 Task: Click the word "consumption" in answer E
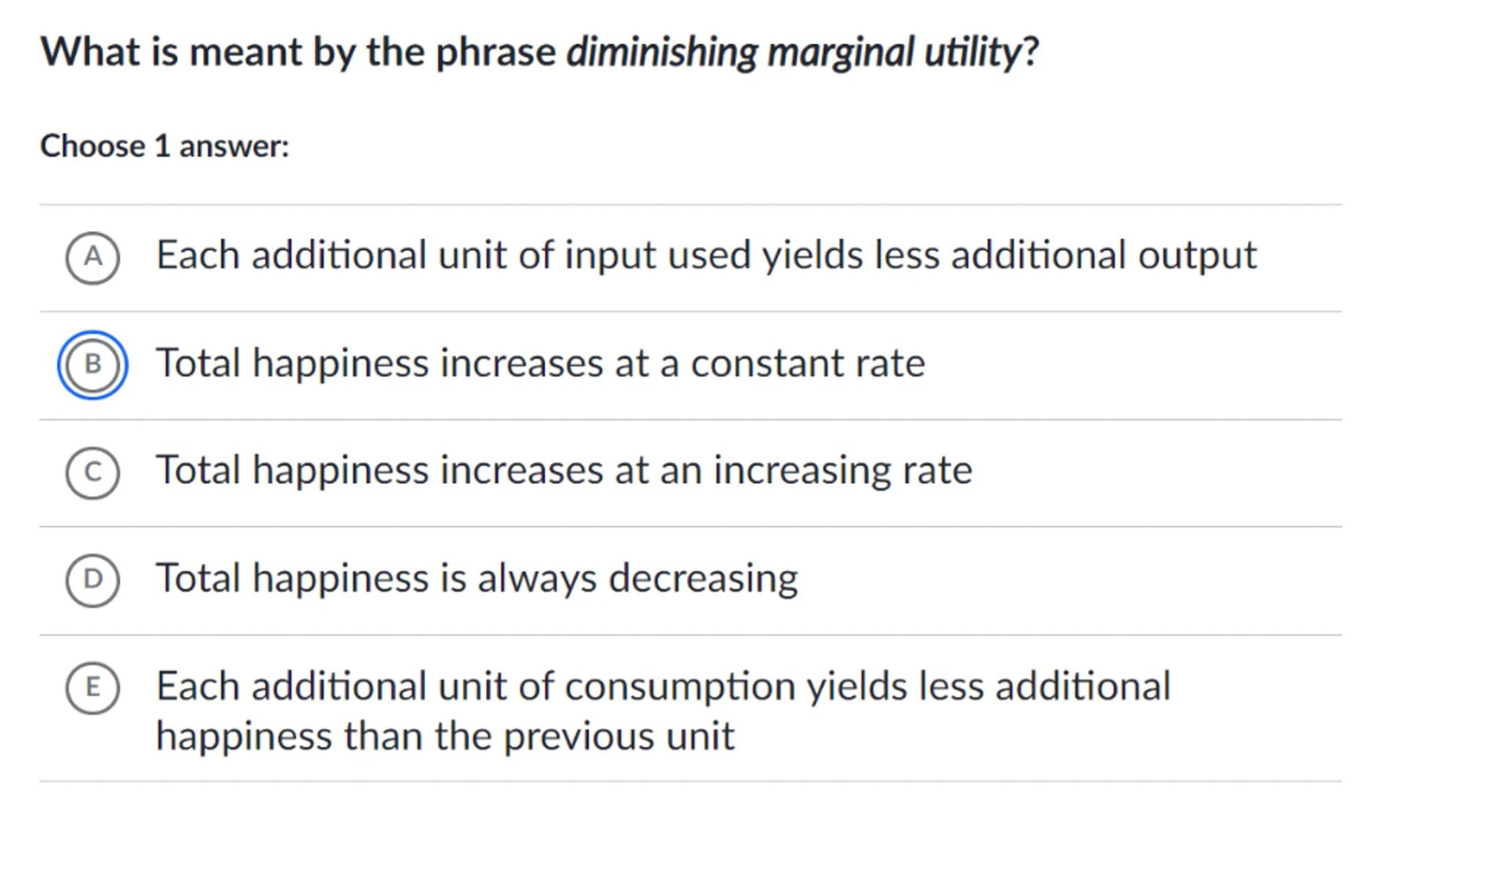(680, 686)
